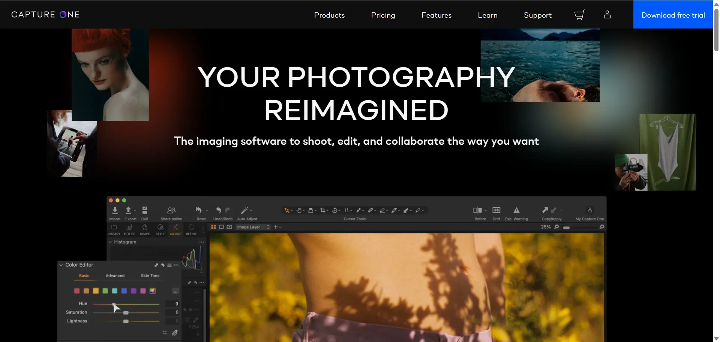
Task: Open the ADJUST tool tab
Action: tap(175, 229)
